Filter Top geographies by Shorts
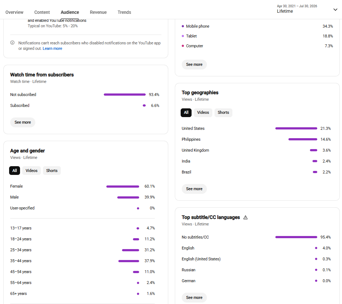This screenshot has width=342, height=304. coord(223,113)
